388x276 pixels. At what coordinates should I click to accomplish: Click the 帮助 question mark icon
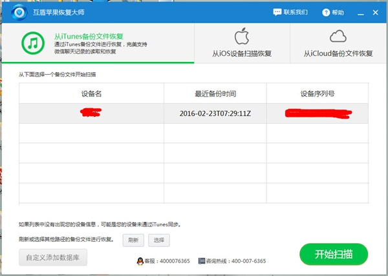(x=325, y=12)
